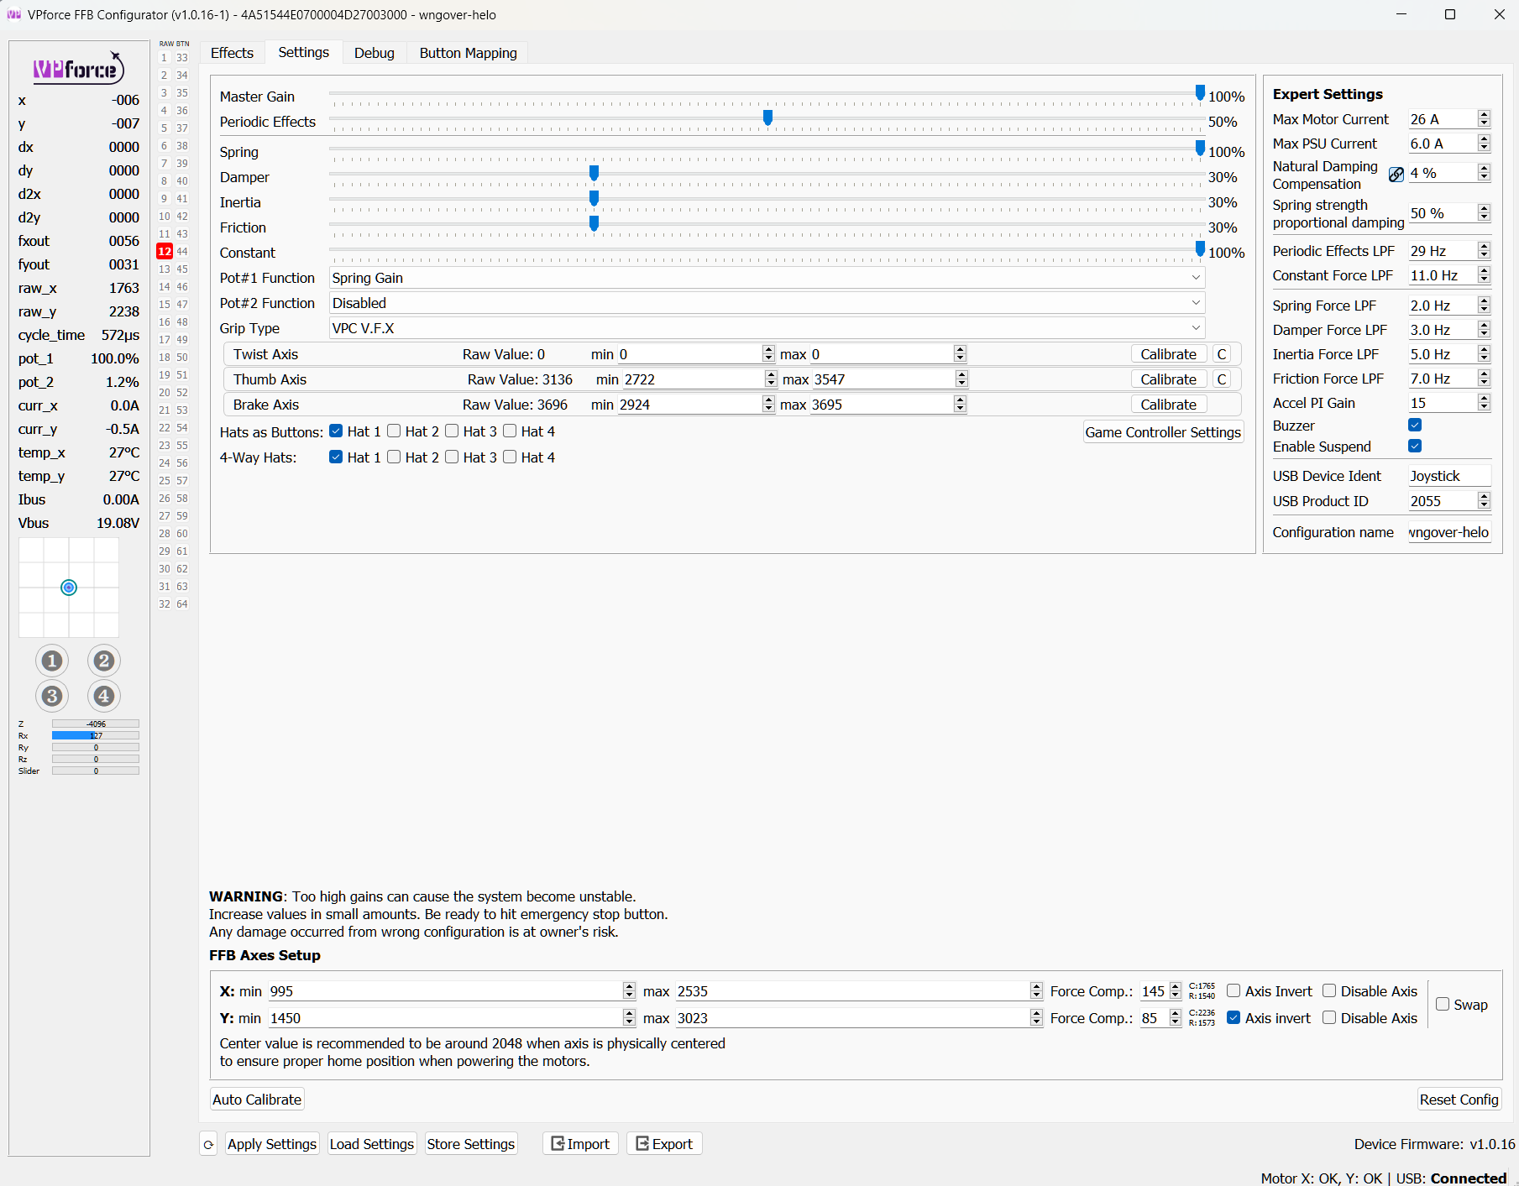Click the Spring slider handle
The width and height of the screenshot is (1519, 1186).
(1200, 148)
